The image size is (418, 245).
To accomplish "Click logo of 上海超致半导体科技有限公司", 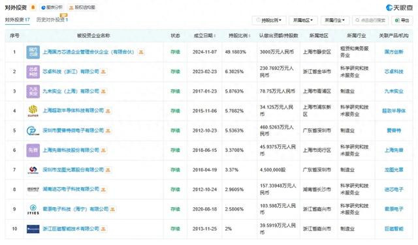I will [33, 111].
